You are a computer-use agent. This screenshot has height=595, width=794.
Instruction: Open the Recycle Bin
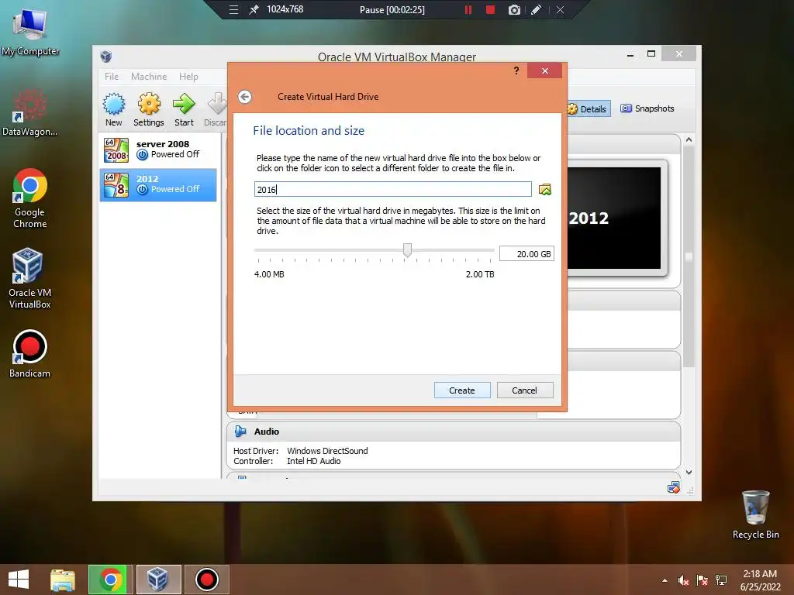[755, 514]
